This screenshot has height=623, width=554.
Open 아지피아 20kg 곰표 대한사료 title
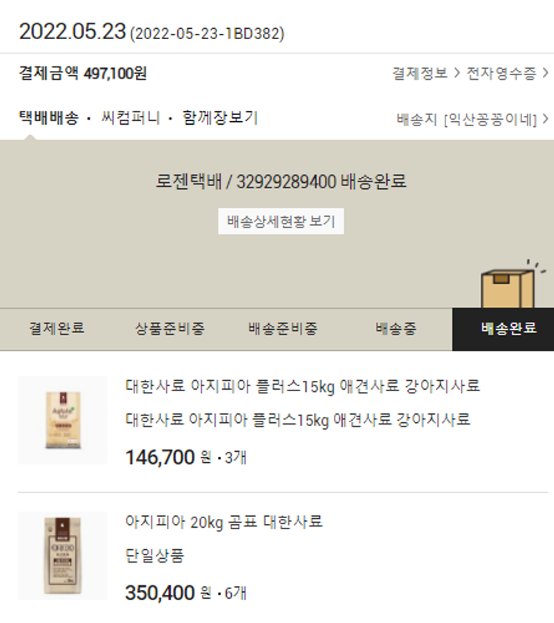click(224, 522)
